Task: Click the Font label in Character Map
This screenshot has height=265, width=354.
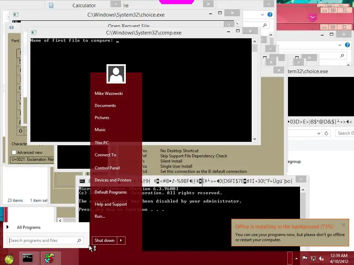Action: [x=15, y=41]
